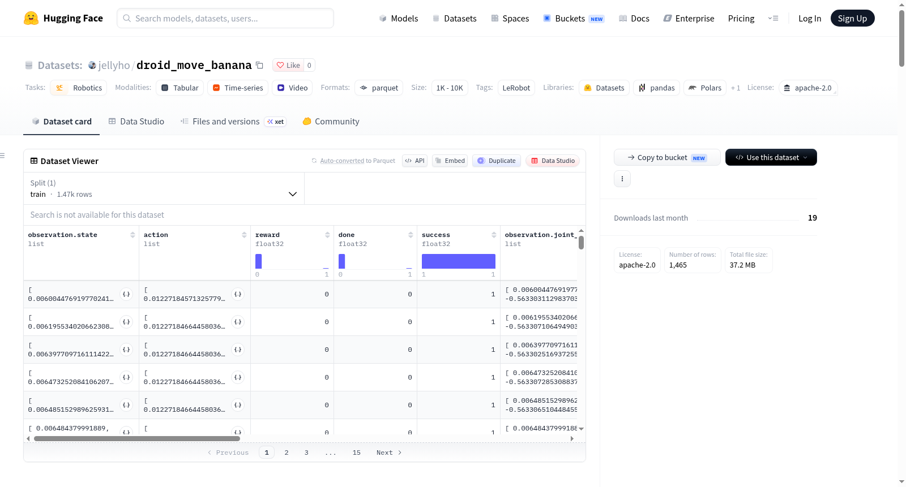This screenshot has width=906, height=487.
Task: Select the Video modality tag
Action: coord(292,88)
